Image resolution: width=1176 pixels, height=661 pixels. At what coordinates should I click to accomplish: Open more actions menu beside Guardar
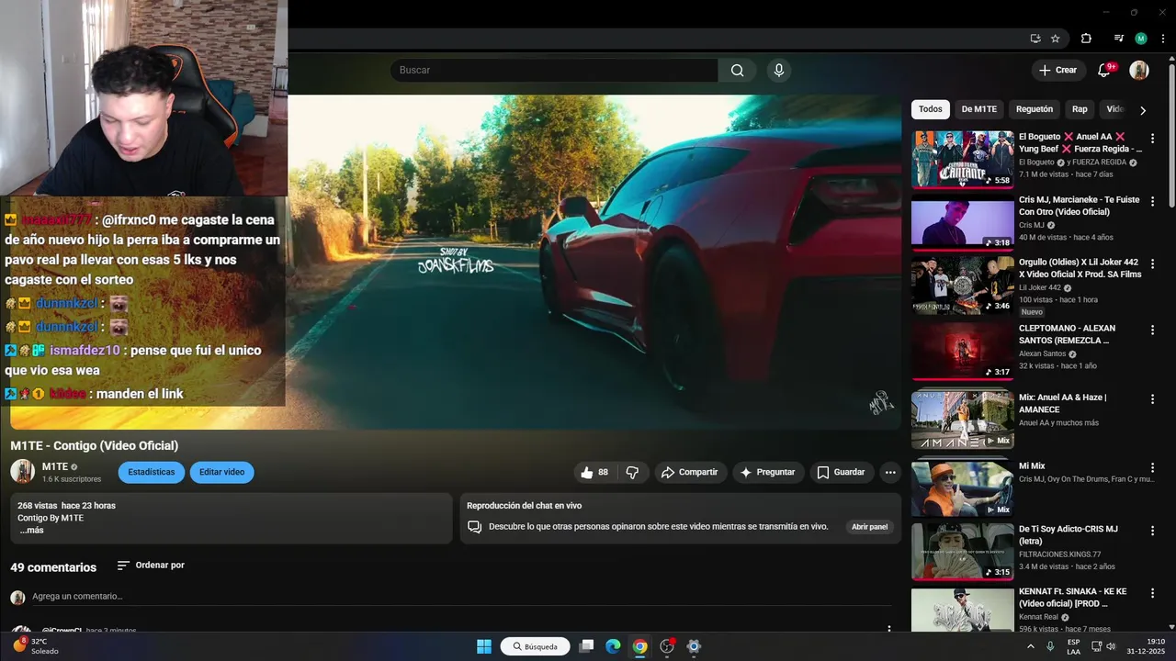(889, 472)
